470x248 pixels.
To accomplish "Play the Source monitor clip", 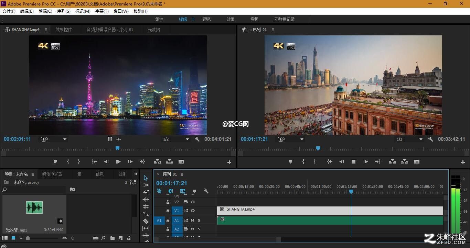I will [118, 161].
